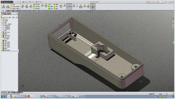Click the Undo icon in the title bar
Screen dimensions: 175x99
tap(30, 2)
